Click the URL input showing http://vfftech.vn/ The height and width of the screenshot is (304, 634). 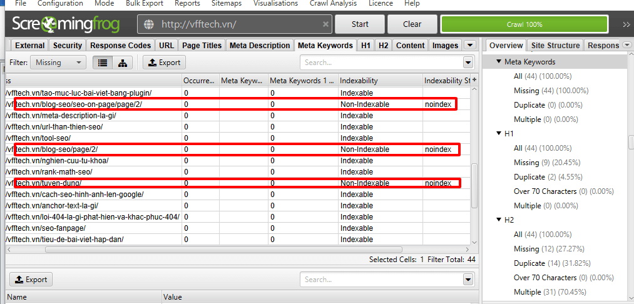pos(235,24)
